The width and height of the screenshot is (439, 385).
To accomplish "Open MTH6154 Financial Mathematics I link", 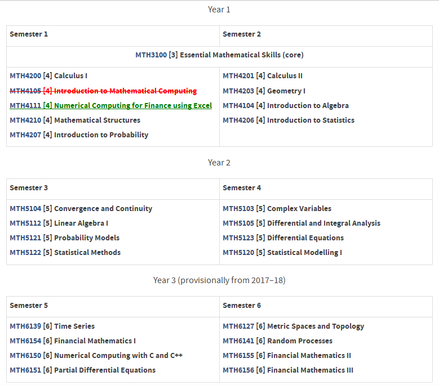I will [73, 341].
